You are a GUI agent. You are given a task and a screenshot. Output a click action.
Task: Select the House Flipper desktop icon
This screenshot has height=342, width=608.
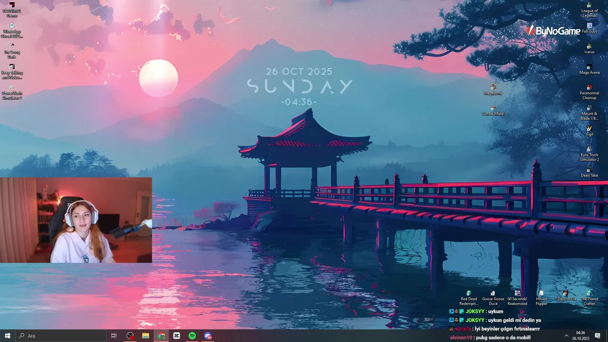[x=541, y=298]
